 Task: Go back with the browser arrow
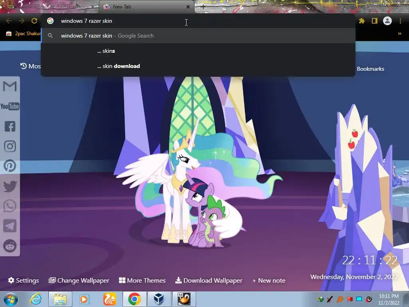[x=9, y=21]
